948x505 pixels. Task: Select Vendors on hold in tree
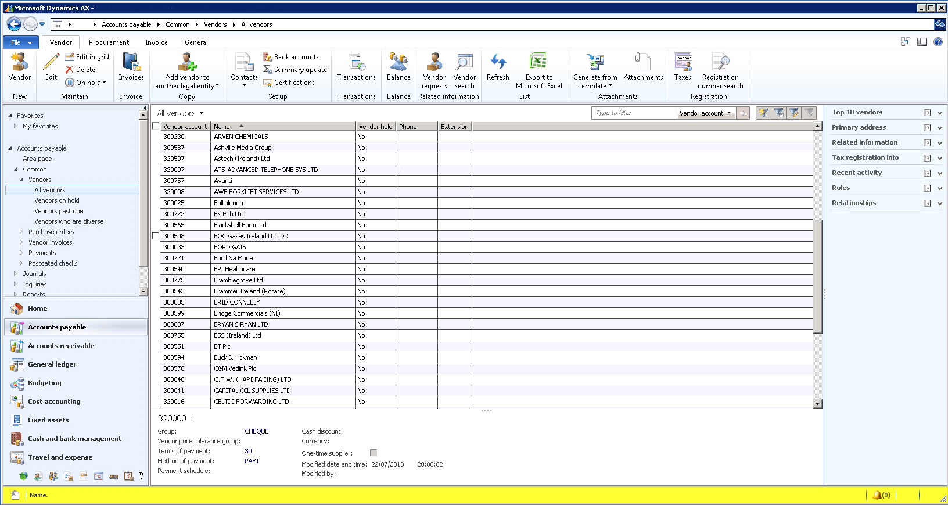(57, 200)
